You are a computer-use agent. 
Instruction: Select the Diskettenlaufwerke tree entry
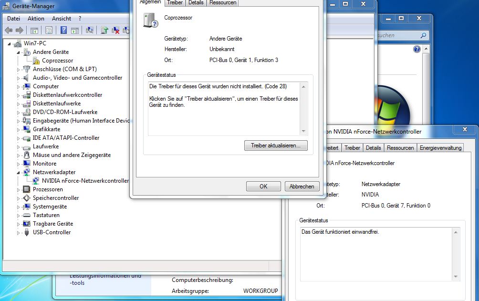point(57,104)
